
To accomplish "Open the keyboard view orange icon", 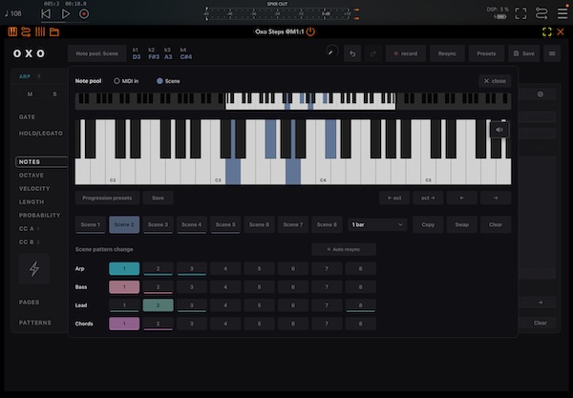I will point(12,32).
